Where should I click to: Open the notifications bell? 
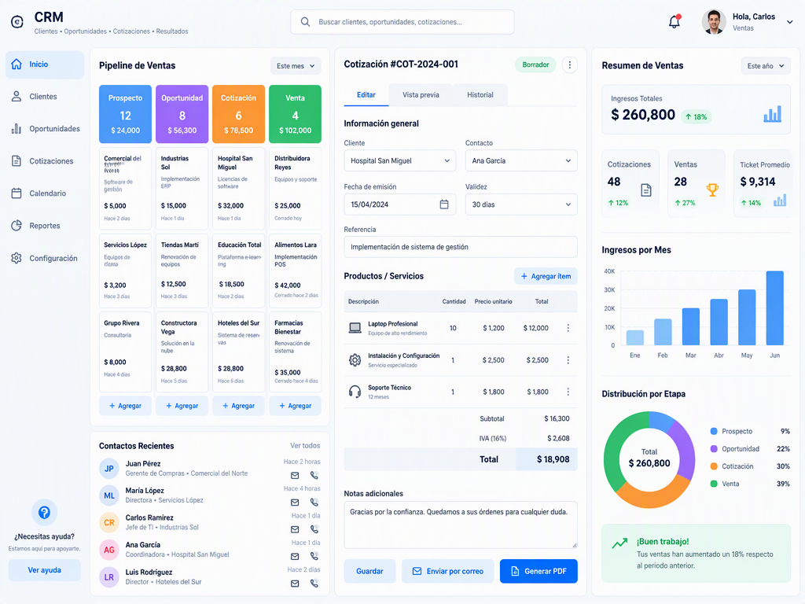click(x=674, y=21)
